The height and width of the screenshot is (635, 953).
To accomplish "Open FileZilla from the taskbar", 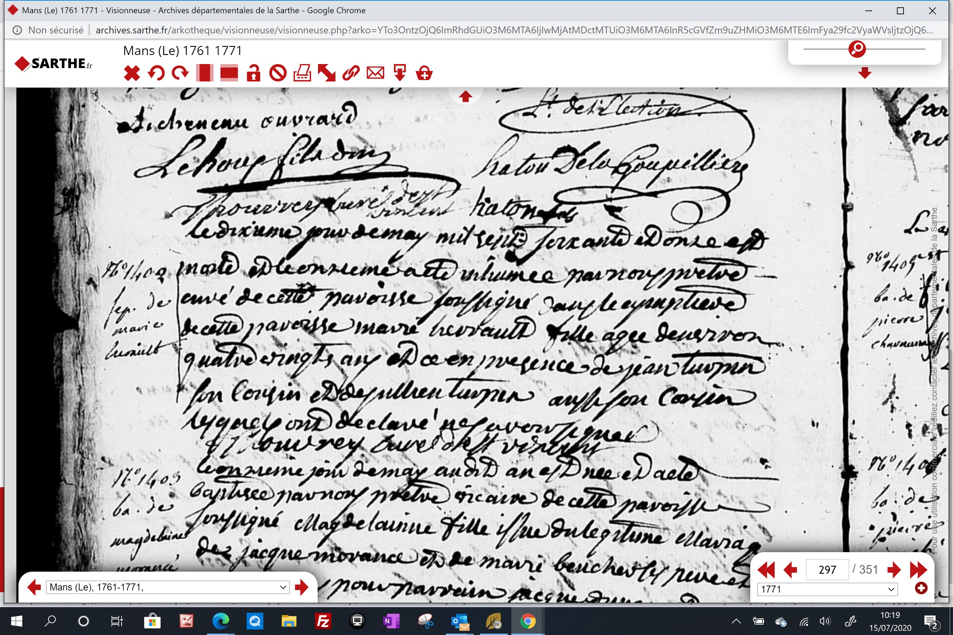I will click(323, 621).
